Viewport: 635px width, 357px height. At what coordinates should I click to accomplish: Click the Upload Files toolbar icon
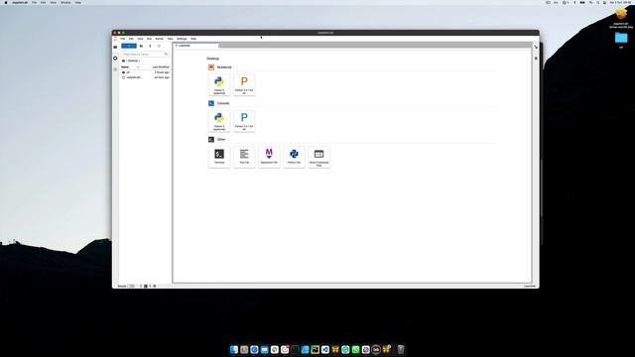pyautogui.click(x=150, y=47)
